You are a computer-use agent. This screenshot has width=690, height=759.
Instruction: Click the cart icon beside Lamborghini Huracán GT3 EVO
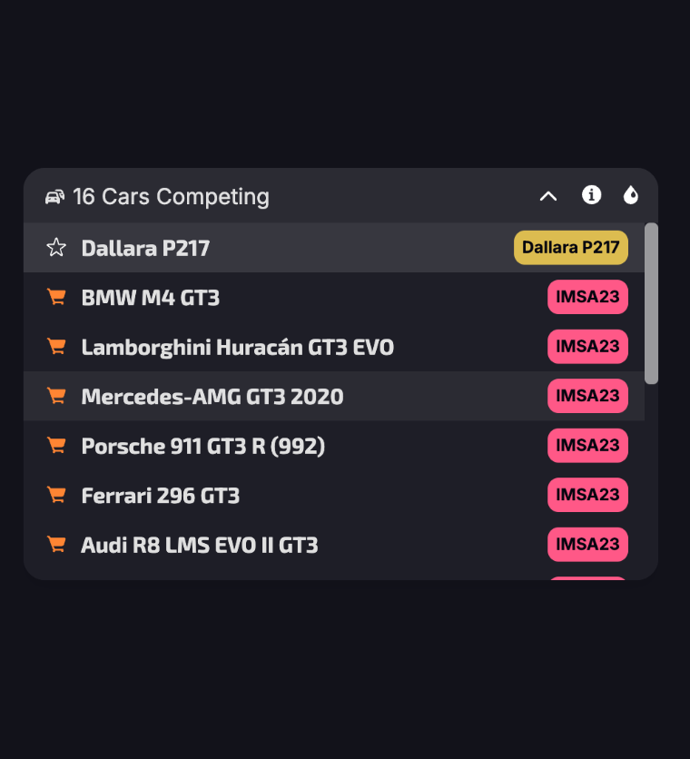point(56,347)
